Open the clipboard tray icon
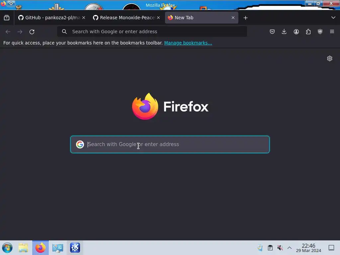 270,248
